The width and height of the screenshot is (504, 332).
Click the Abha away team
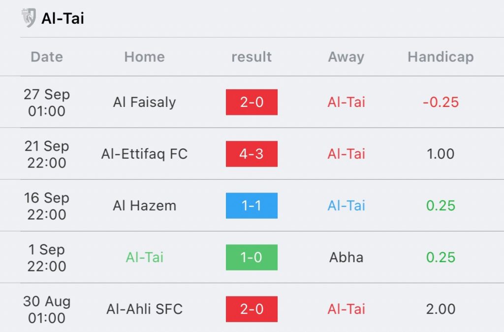(x=346, y=257)
